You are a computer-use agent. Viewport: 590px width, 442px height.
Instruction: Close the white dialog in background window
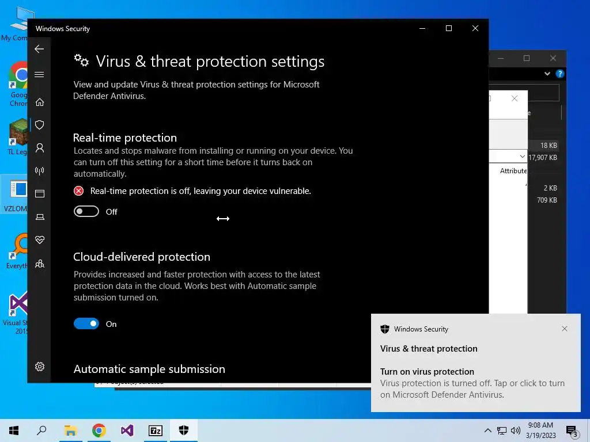tap(515, 98)
